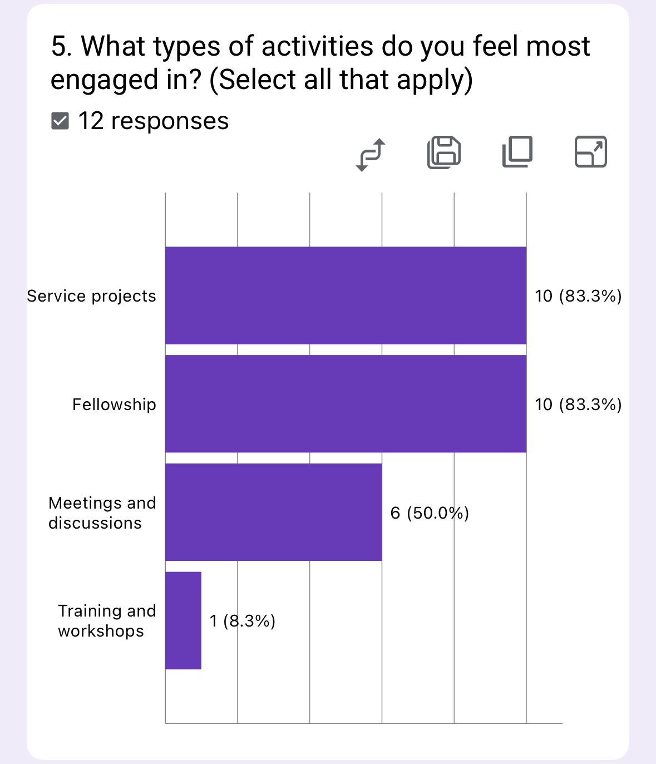
Task: Click the 10 (83.3%) value next to Fellowship
Action: (x=578, y=405)
